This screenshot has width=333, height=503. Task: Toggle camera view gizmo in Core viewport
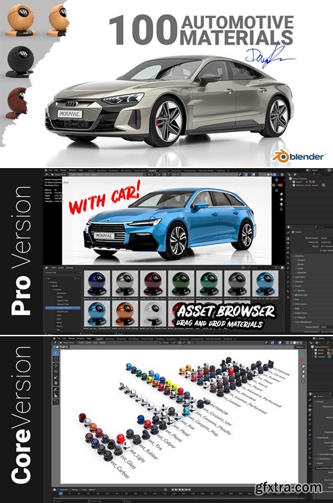(x=303, y=376)
